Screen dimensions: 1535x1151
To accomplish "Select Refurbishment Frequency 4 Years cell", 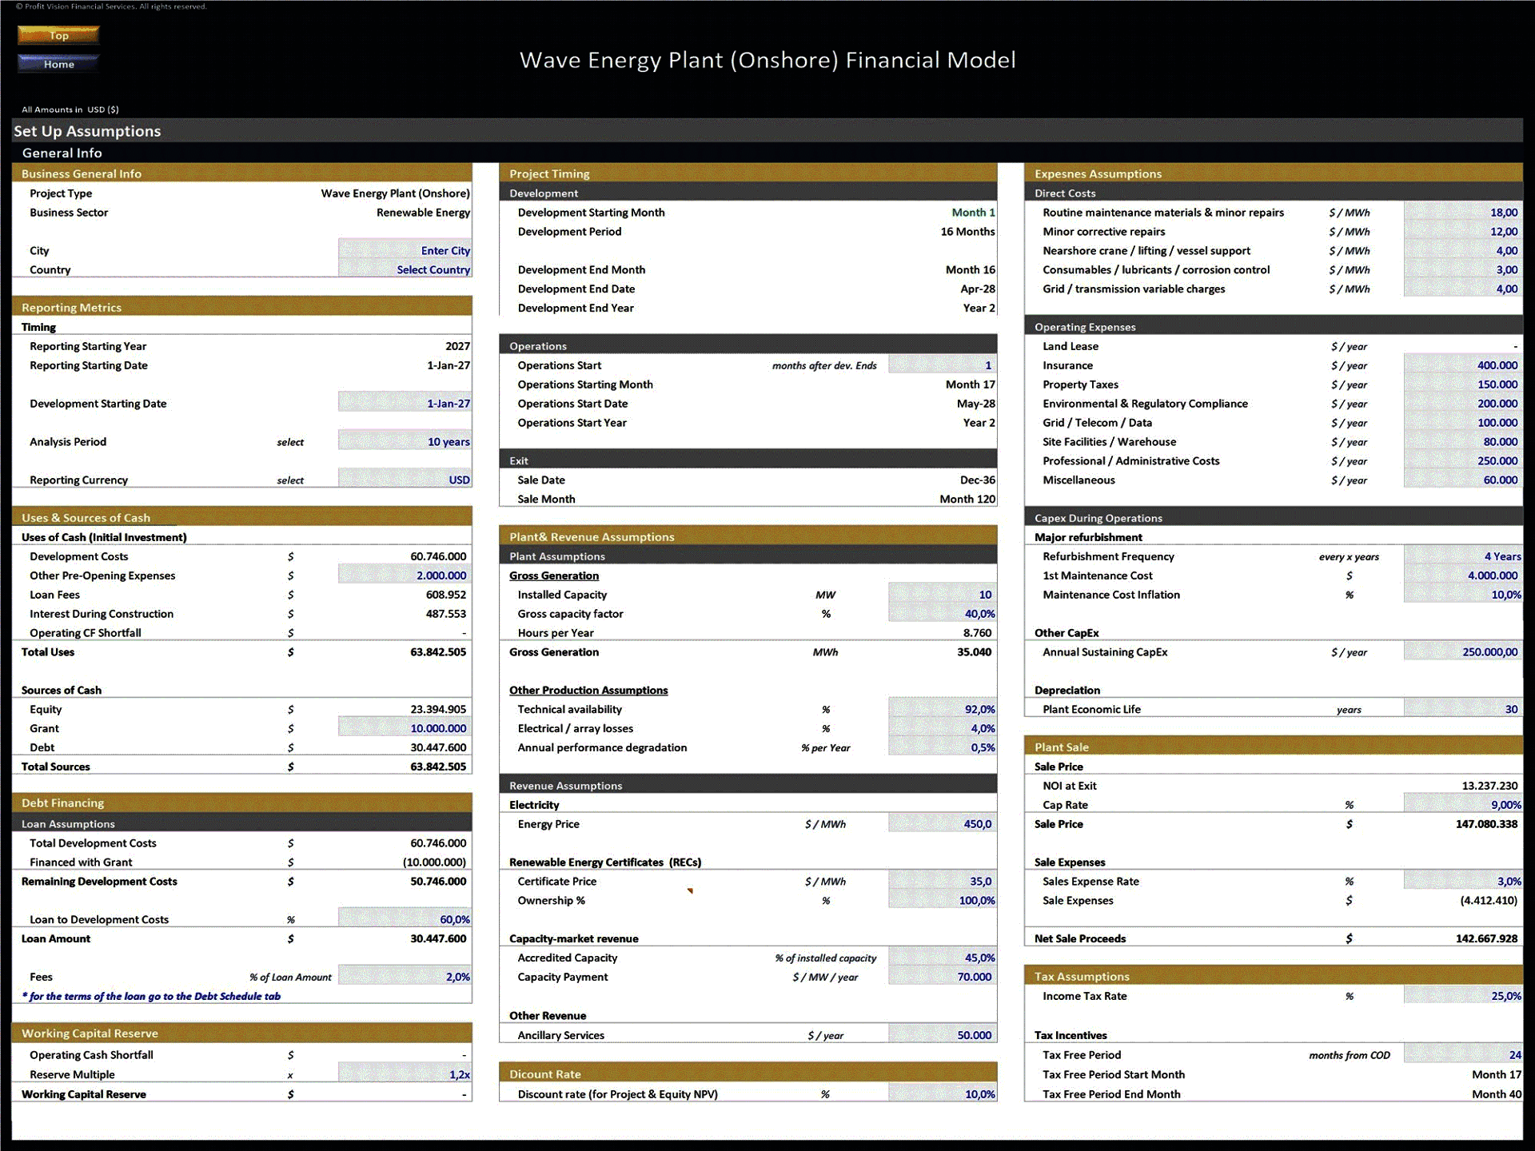I will pyautogui.click(x=1463, y=556).
